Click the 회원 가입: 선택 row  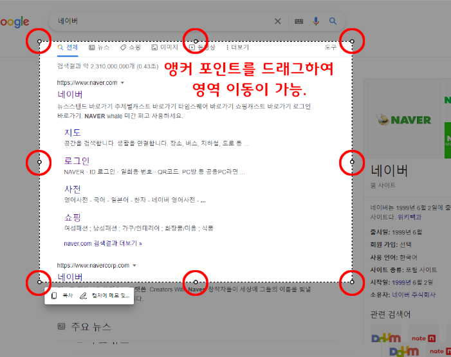[391, 245]
